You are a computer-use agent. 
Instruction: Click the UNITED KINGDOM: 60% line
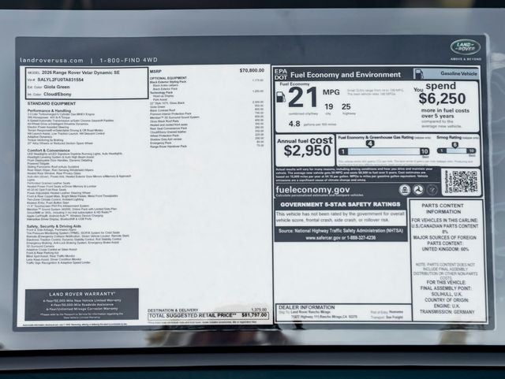pos(445,249)
